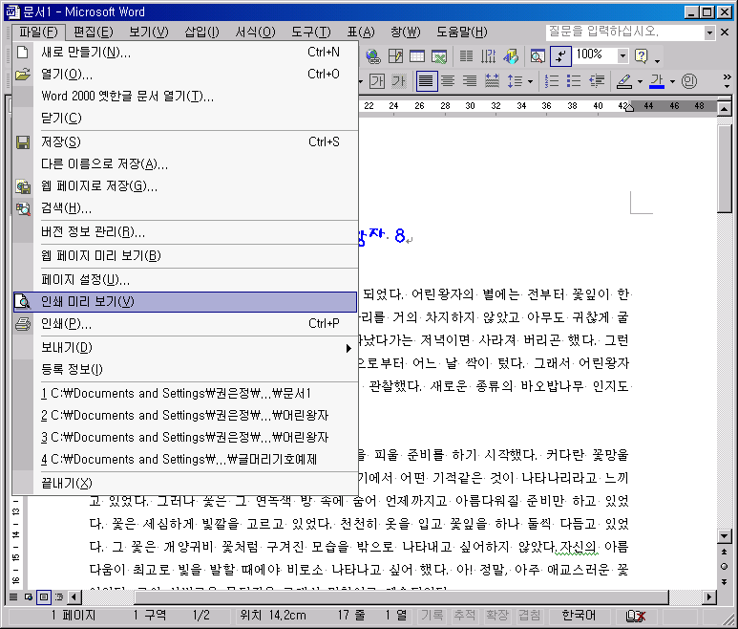Open the 보기(V) menu

coord(149,33)
